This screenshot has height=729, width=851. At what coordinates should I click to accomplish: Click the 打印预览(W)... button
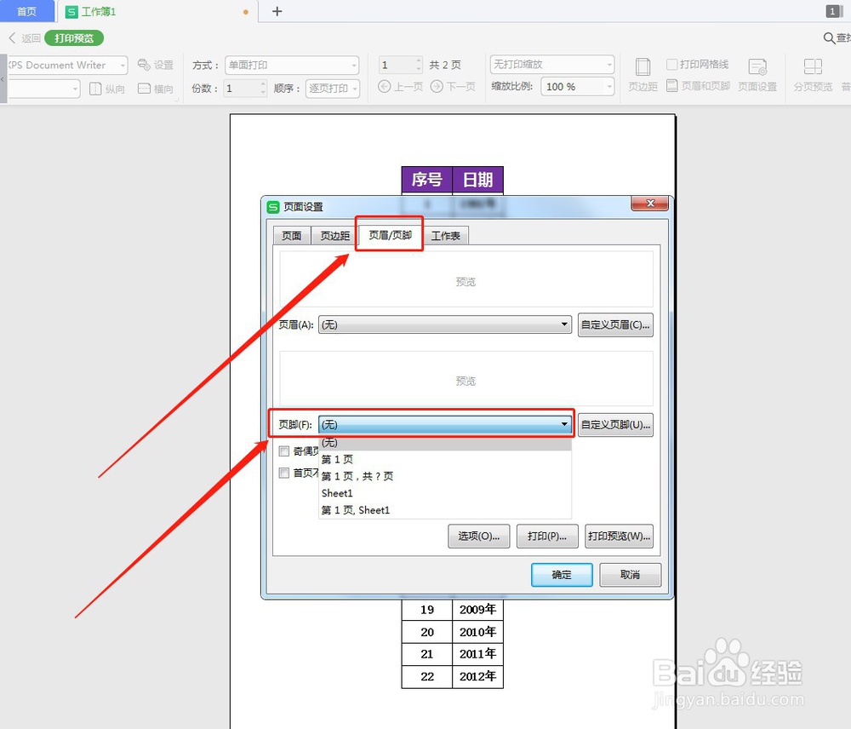(x=619, y=537)
